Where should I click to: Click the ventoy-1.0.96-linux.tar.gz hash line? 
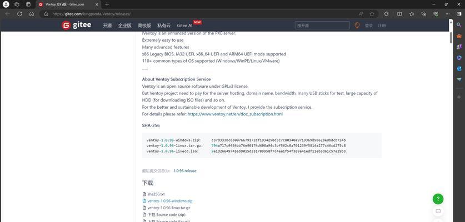coord(246,145)
